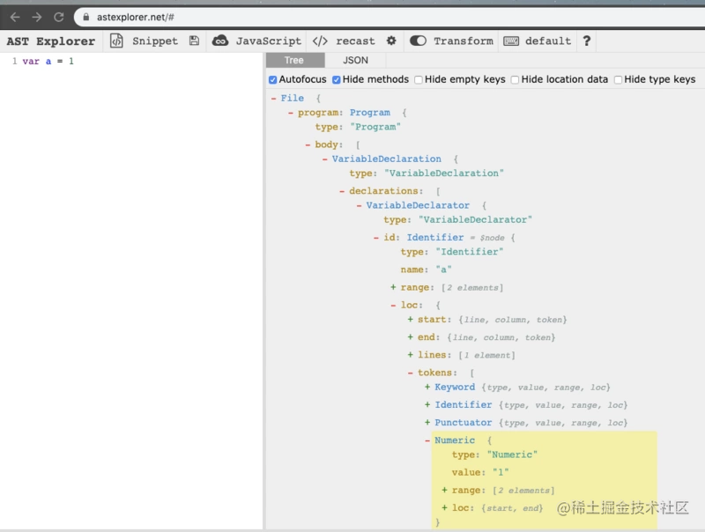Click the AST Explorer title

tap(51, 41)
